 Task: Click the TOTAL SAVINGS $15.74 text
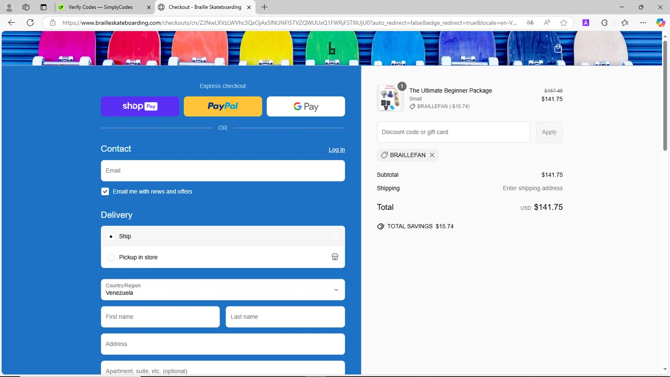(x=420, y=226)
